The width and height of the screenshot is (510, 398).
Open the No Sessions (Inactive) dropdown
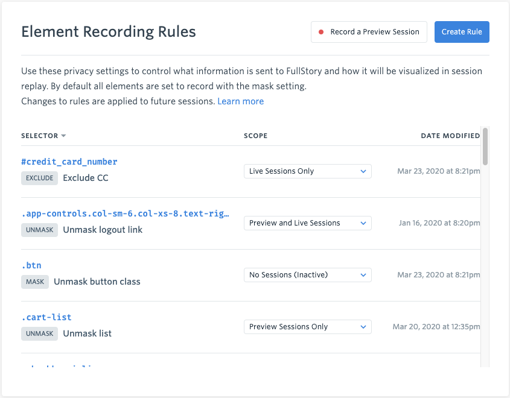[308, 275]
